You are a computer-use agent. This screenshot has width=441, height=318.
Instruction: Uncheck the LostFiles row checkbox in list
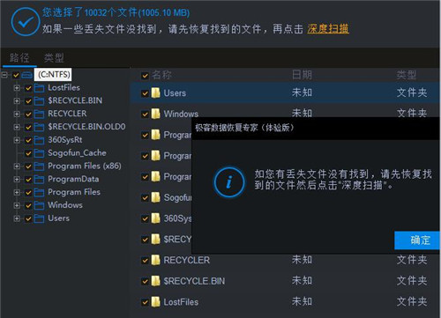click(145, 302)
